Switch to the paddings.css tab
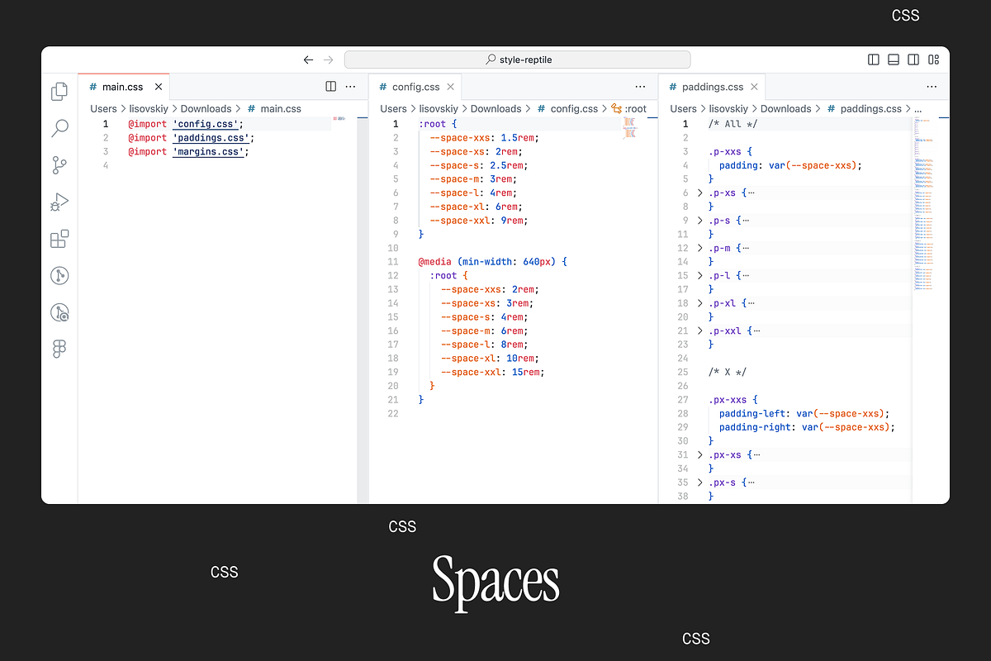 pos(712,87)
